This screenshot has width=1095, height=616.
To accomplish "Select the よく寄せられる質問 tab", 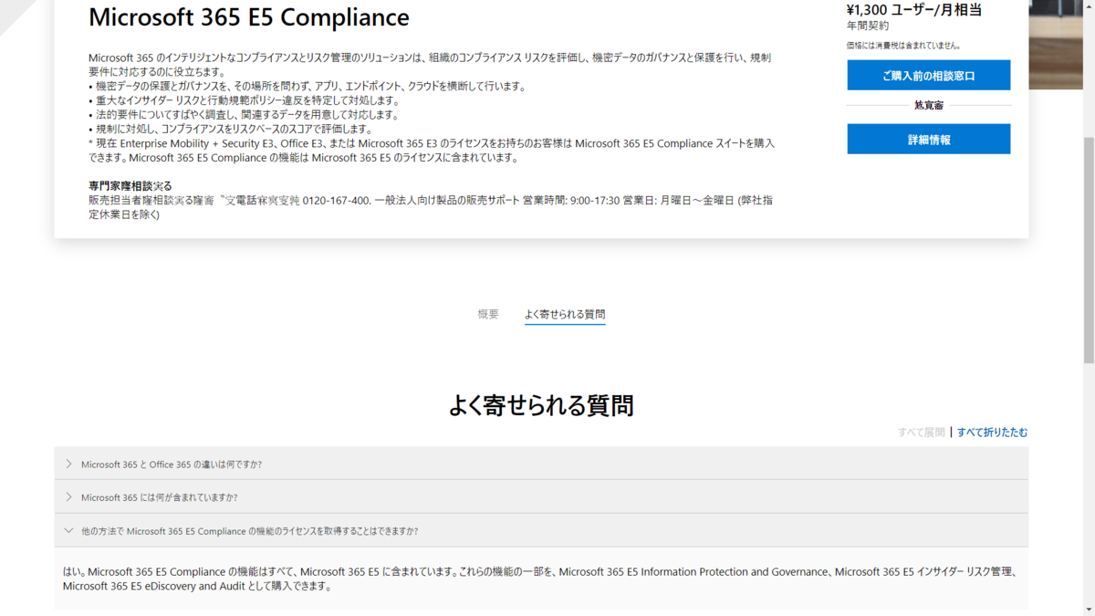I will coord(565,315).
